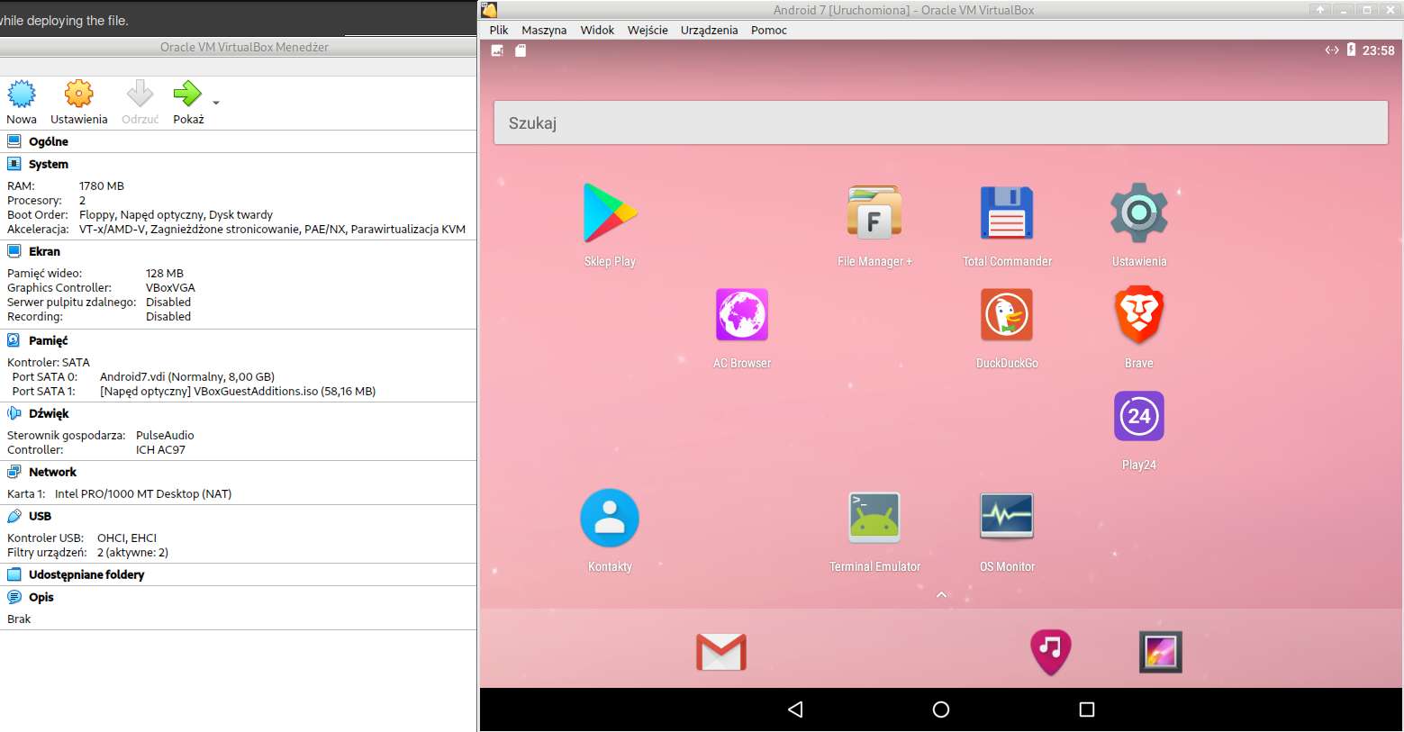Open Play24 app

click(x=1138, y=416)
